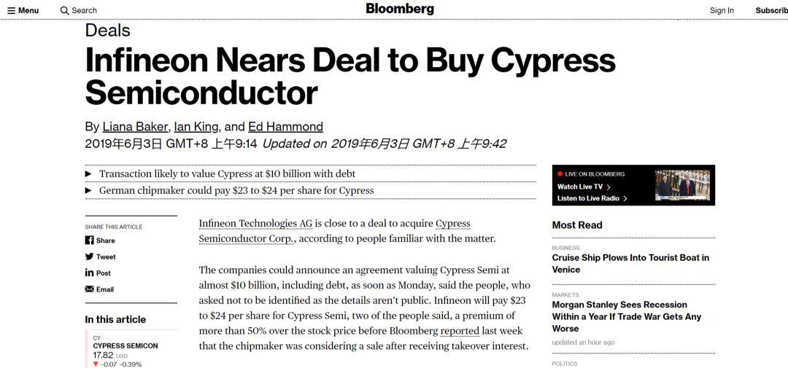Expand the second bullet triangle about German chipmaker
The width and height of the screenshot is (788, 368).
click(88, 190)
